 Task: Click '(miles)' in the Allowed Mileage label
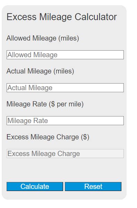tap(69, 38)
